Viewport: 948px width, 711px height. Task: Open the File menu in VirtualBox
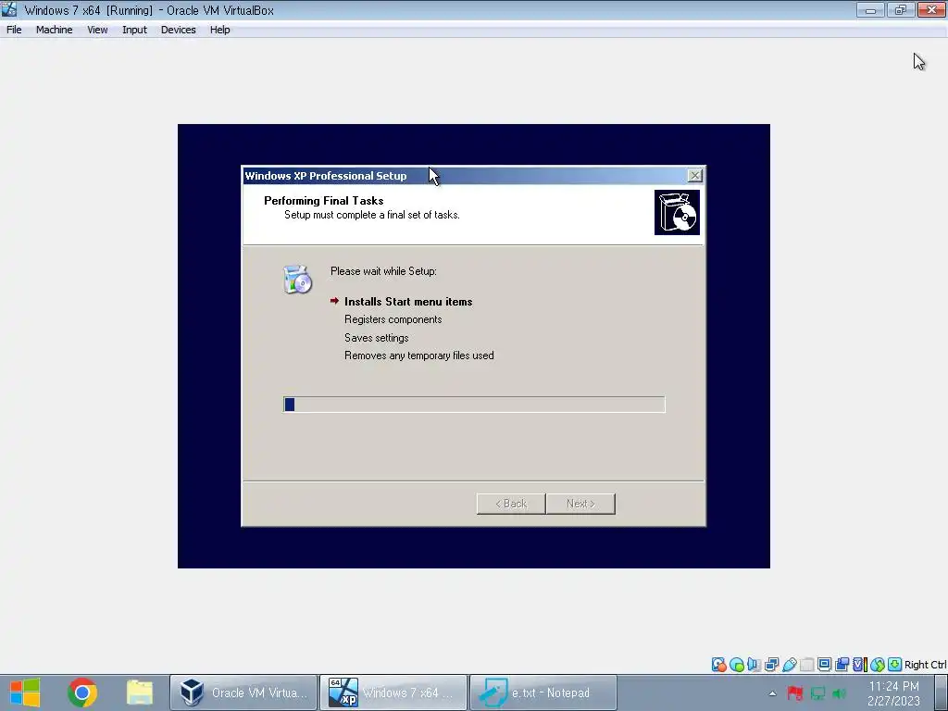(x=14, y=30)
